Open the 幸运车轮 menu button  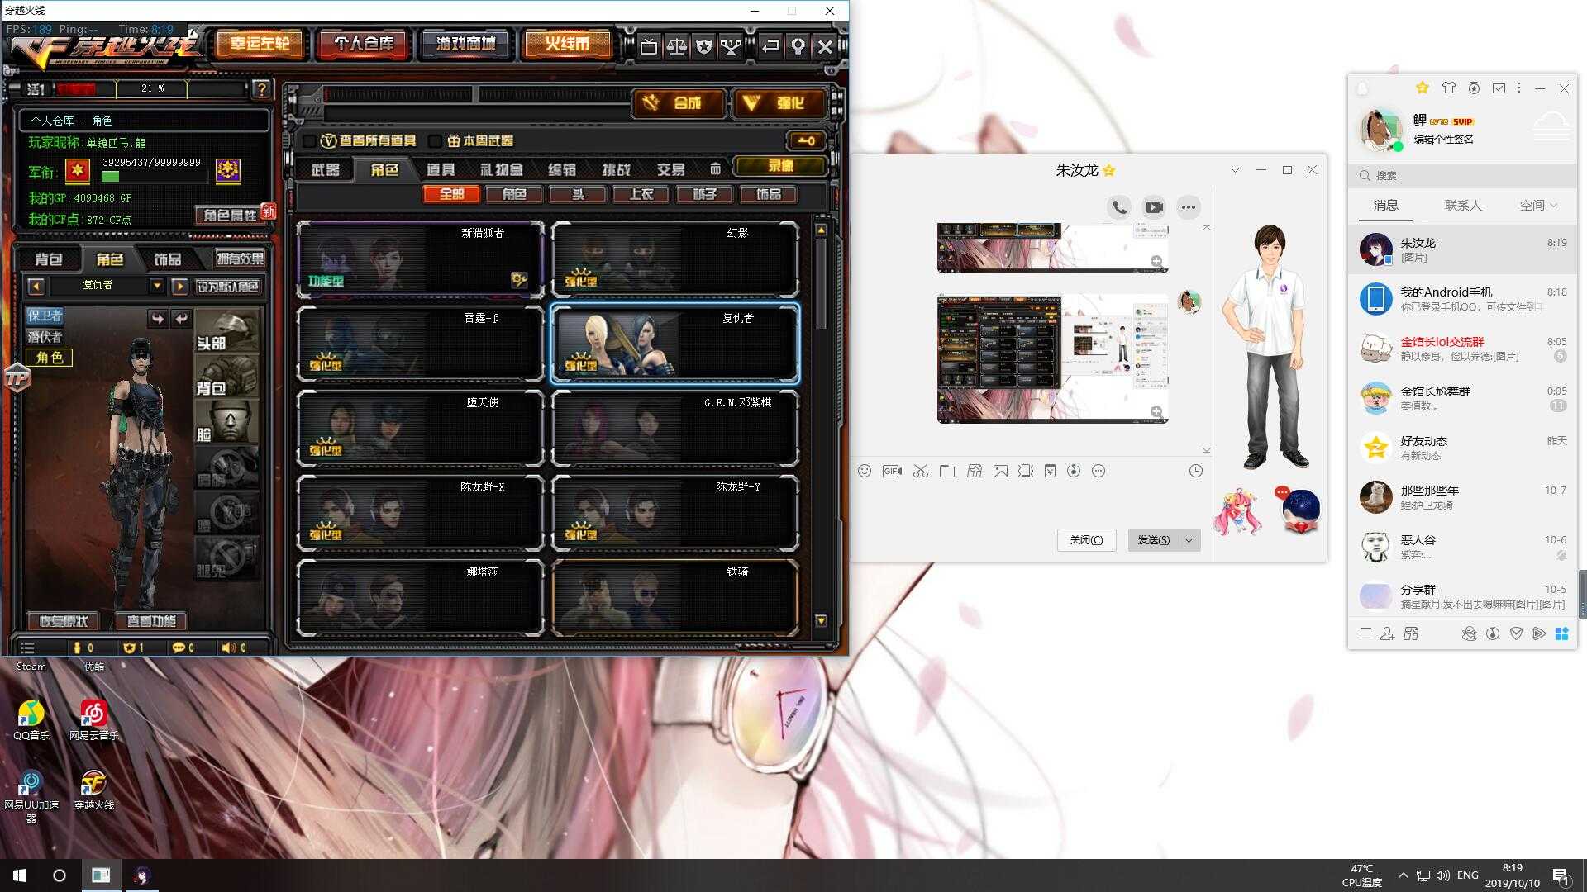pos(260,44)
